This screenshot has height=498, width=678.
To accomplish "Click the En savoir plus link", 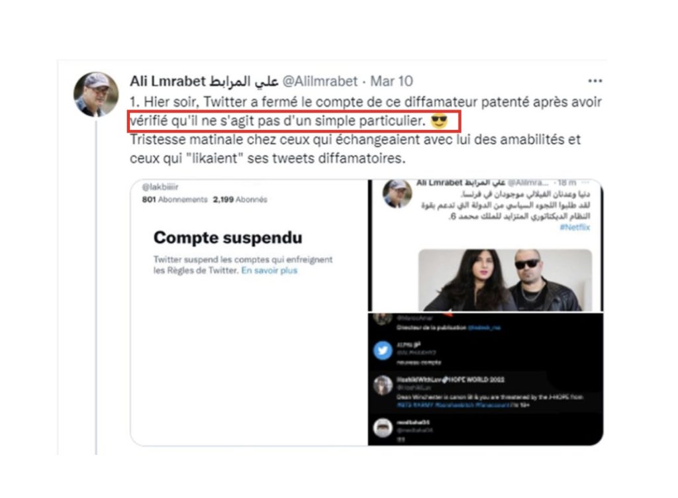I will (269, 271).
